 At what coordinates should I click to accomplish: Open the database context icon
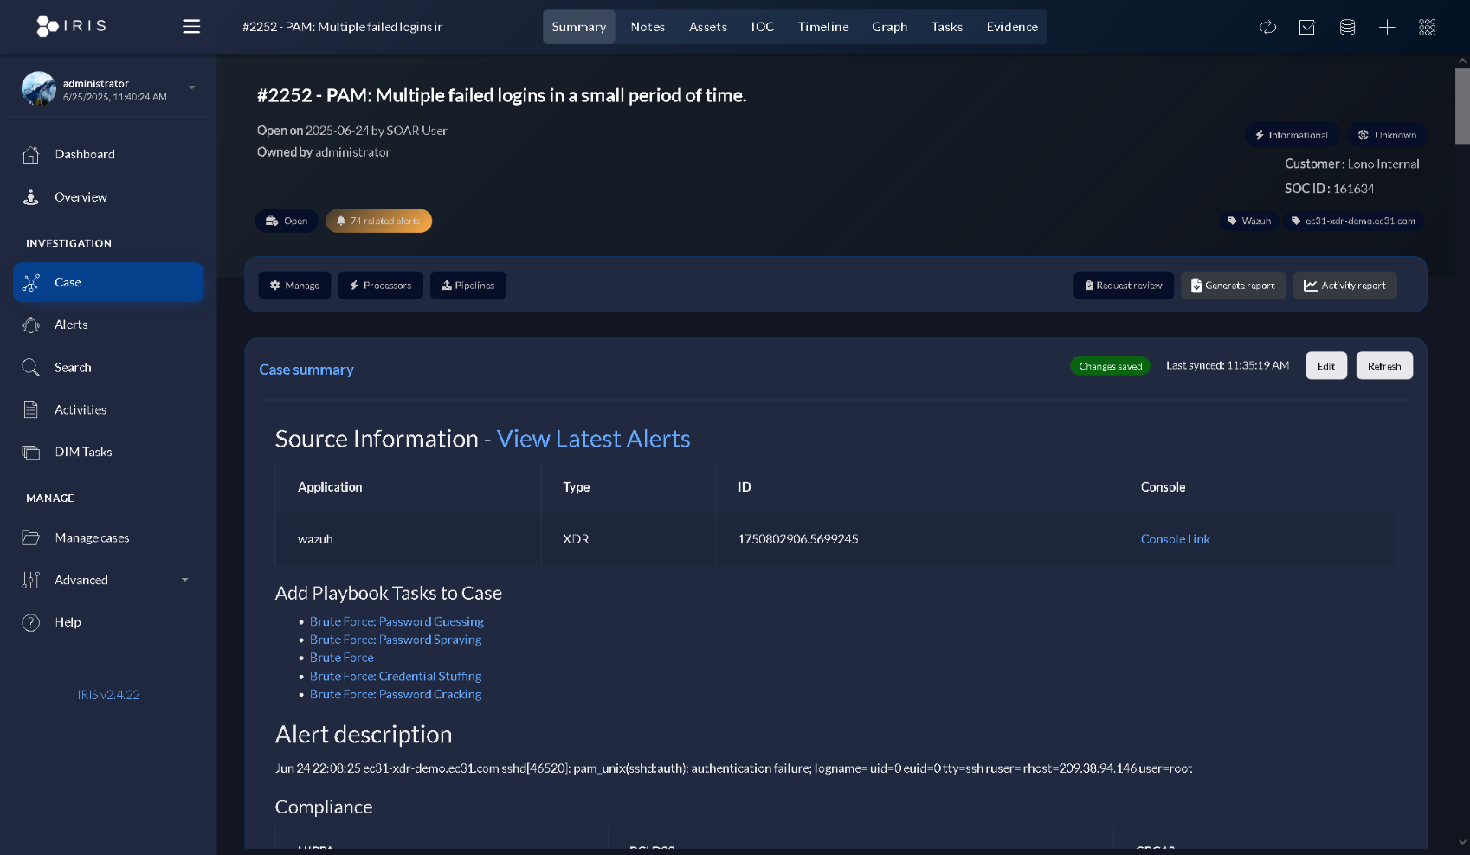coord(1347,28)
